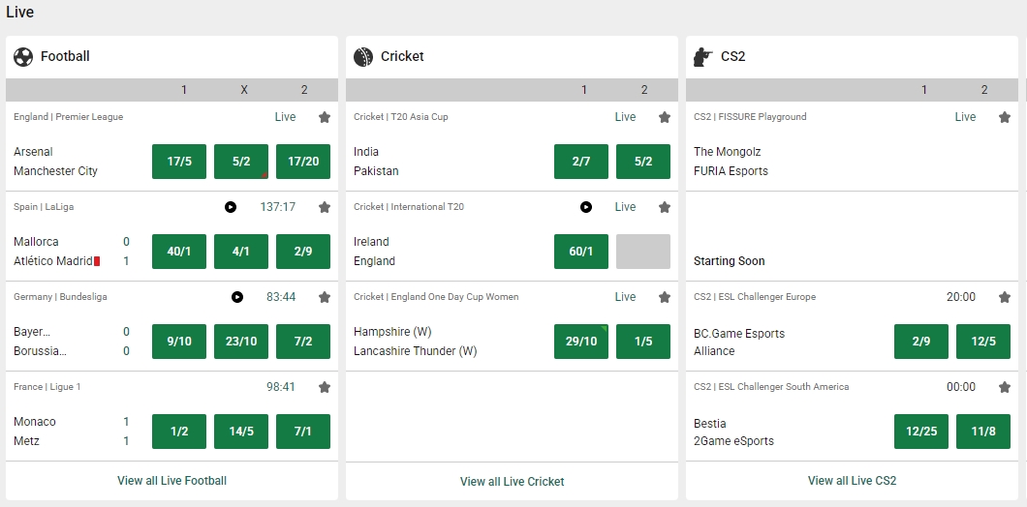Click the live stream icon for Mallorca match
The image size is (1027, 507).
point(231,207)
